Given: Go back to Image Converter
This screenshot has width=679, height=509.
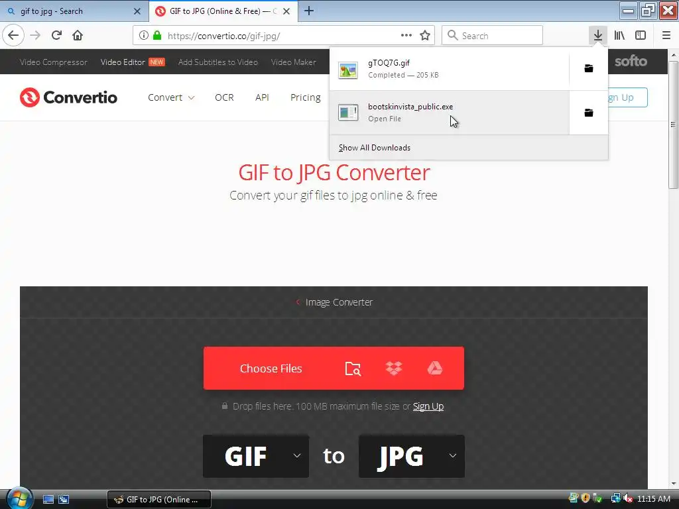Looking at the screenshot, I should tap(334, 302).
